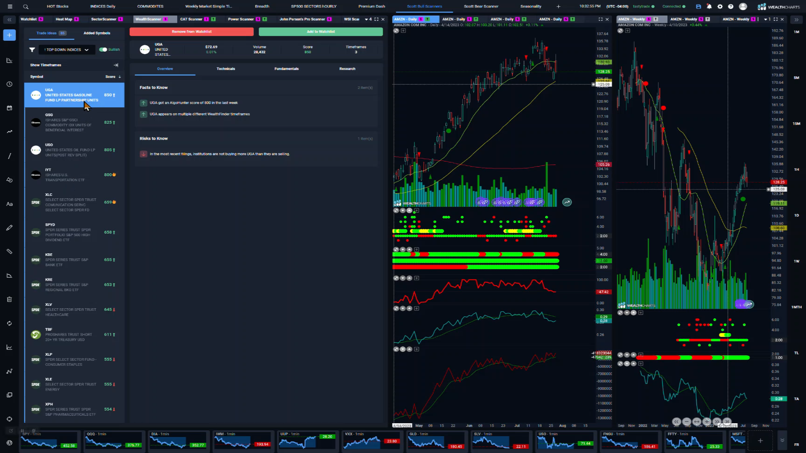Fullscreen the AMZN Daily chart panel
806x453 pixels.
tap(601, 19)
